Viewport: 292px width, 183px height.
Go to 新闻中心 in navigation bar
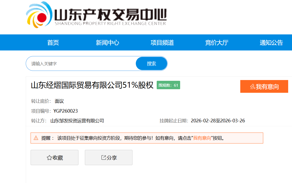pos(108,43)
